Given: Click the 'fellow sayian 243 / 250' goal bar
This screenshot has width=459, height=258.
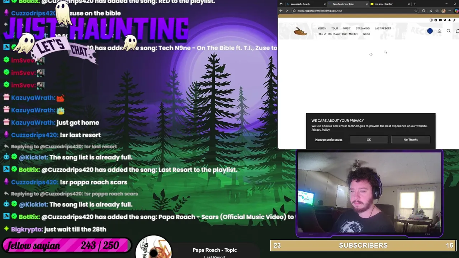Looking at the screenshot, I should [67, 245].
